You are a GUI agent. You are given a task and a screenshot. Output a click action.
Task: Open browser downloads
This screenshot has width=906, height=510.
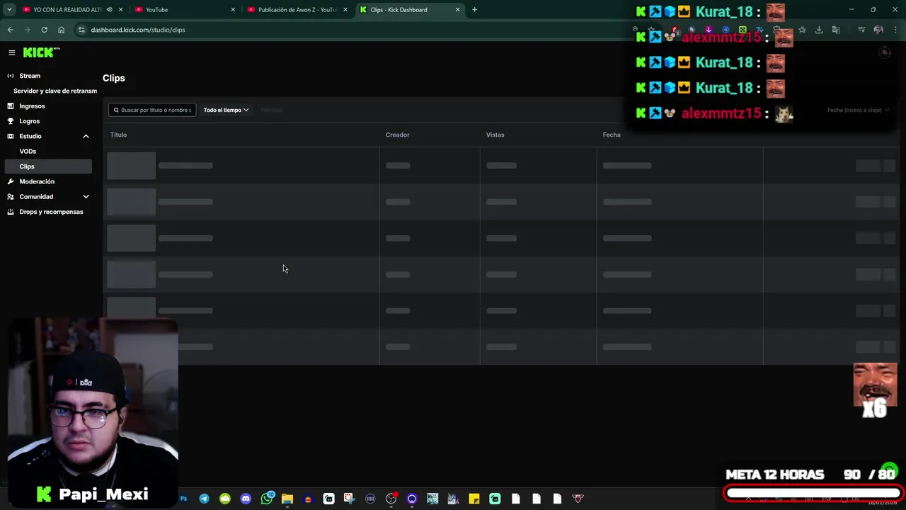coord(819,30)
